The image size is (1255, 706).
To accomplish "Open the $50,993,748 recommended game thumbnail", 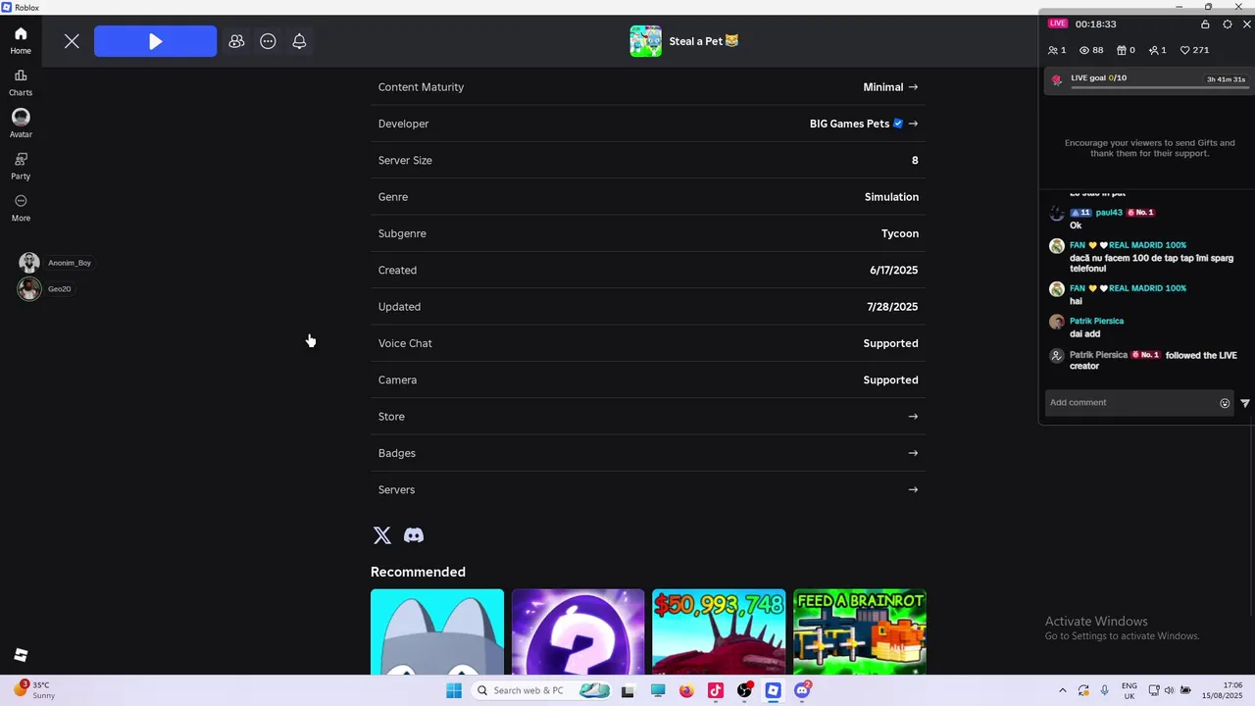I will (x=719, y=631).
